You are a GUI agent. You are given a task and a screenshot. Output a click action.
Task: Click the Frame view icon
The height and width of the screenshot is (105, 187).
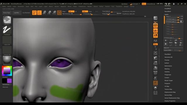[155, 53]
